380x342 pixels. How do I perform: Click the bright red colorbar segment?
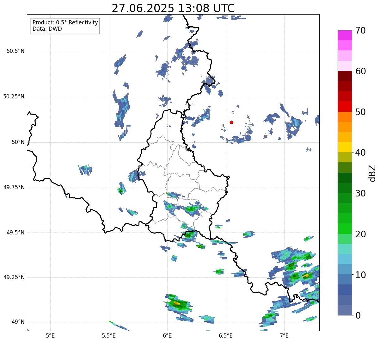pos(345,106)
